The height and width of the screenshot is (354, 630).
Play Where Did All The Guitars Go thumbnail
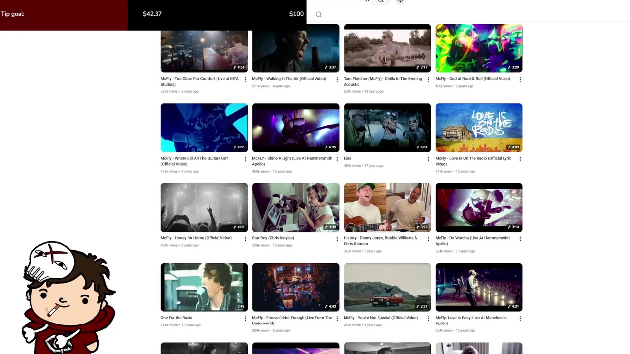204,128
